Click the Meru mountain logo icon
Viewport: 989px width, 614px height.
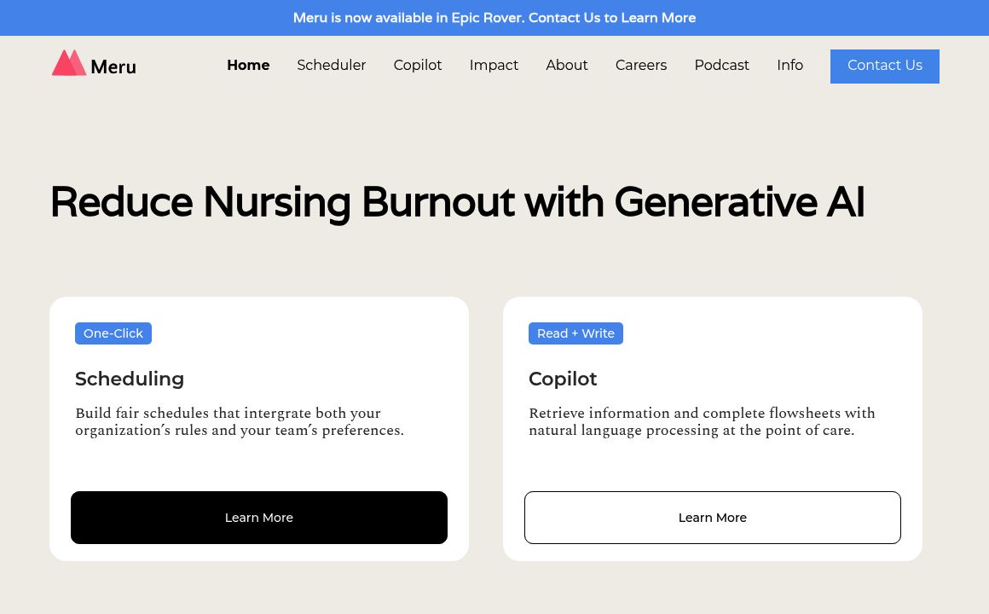[x=69, y=64]
